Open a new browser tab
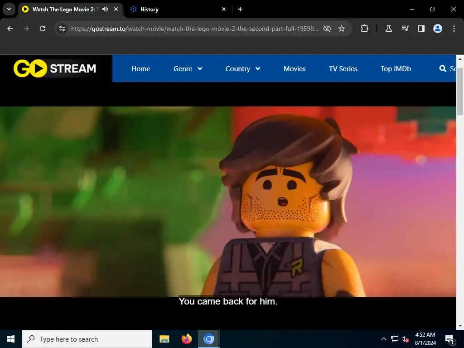The height and width of the screenshot is (348, 464). coord(240,9)
